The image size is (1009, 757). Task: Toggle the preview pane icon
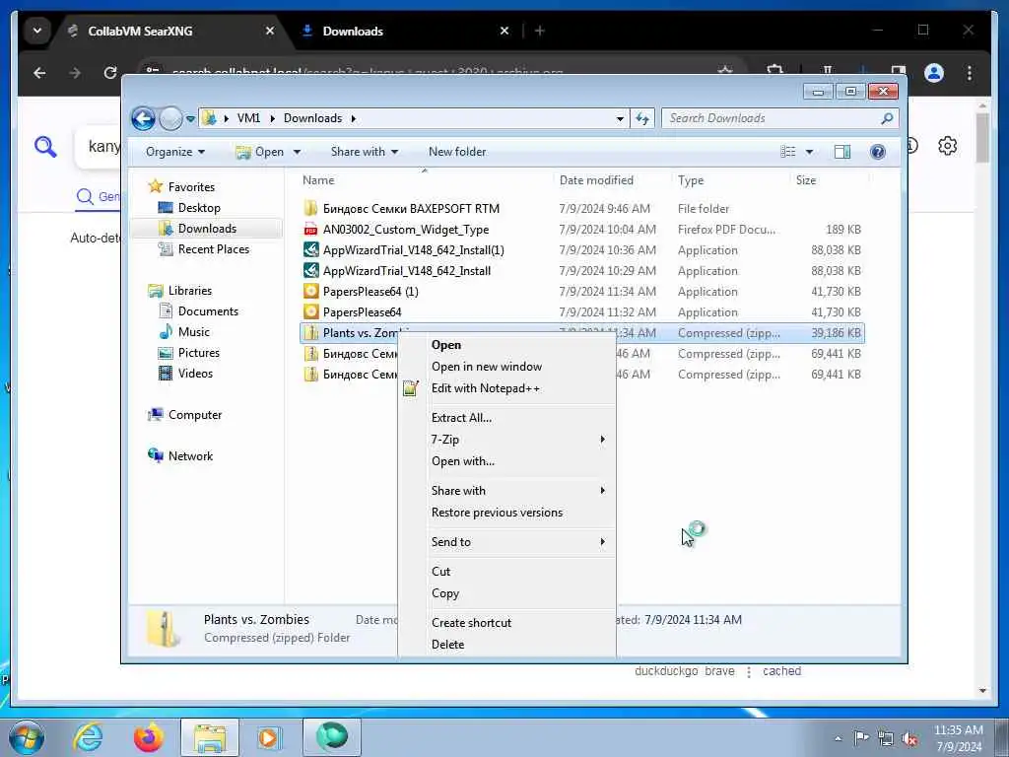841,152
